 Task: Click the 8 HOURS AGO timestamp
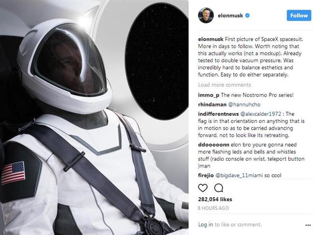tap(213, 208)
